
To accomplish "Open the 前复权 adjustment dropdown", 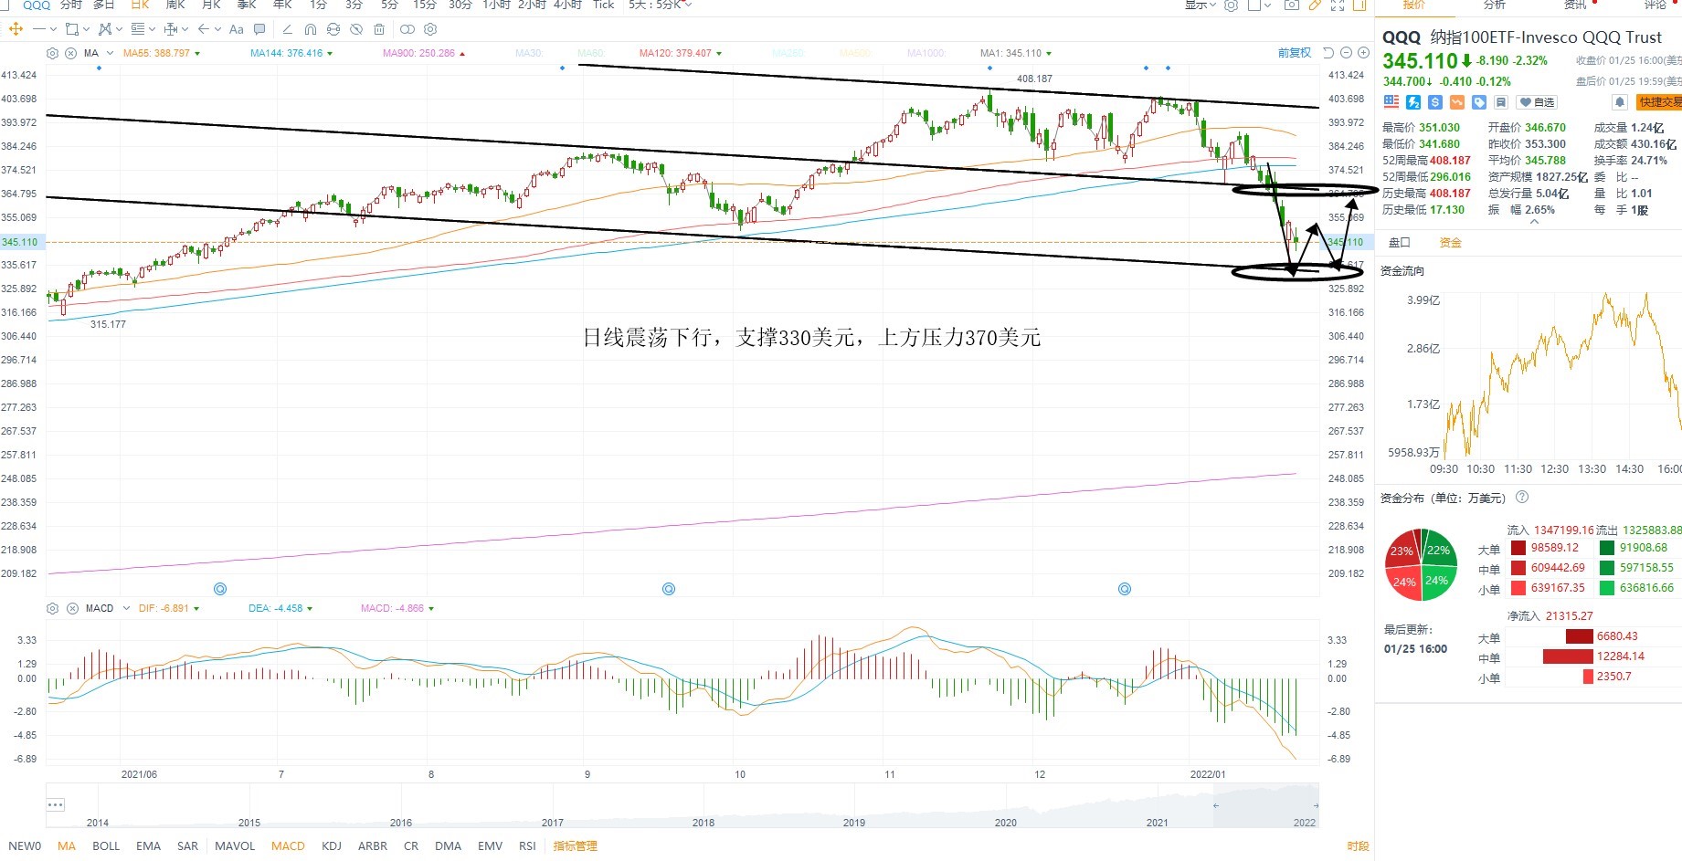I will pos(1295,53).
